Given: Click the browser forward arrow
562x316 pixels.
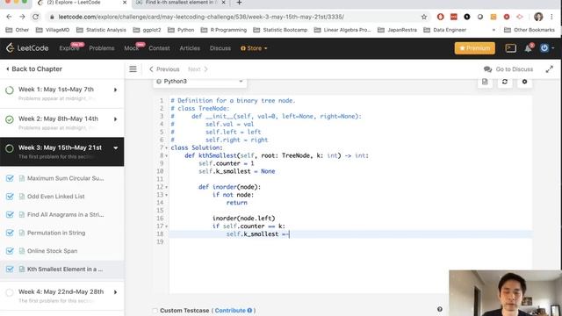Looking at the screenshot, I should (22, 17).
